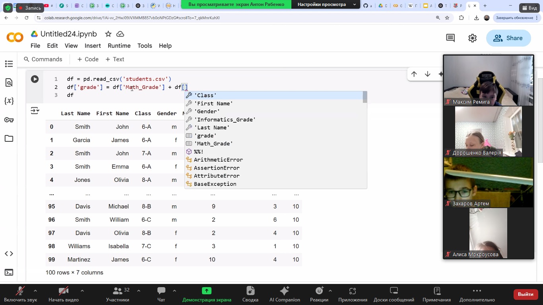Viewport: 543px width, 305px height.
Task: Open the secrets key icon in sidebar
Action: coord(9,120)
